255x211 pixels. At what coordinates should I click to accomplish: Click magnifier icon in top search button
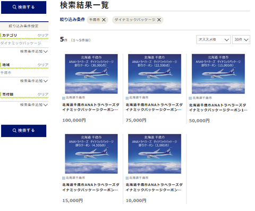[14, 7]
